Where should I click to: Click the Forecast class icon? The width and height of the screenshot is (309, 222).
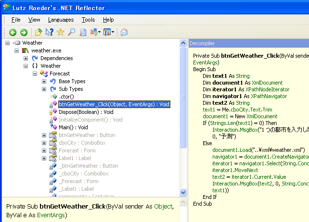tap(44, 74)
